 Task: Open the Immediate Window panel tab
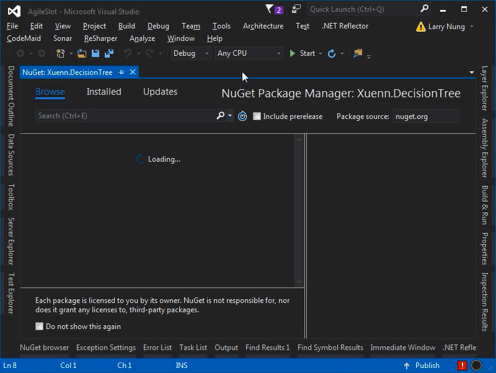pos(402,348)
